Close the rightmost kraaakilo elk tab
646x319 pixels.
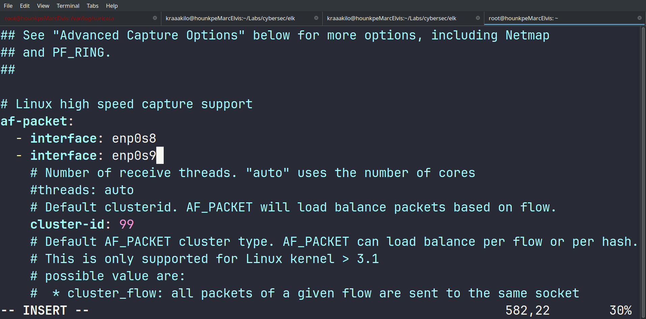point(478,18)
